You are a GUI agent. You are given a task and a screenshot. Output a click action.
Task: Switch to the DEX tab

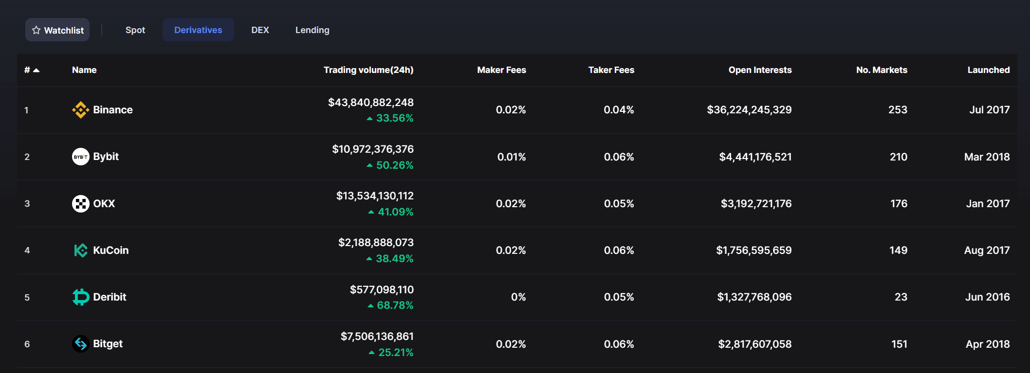260,30
